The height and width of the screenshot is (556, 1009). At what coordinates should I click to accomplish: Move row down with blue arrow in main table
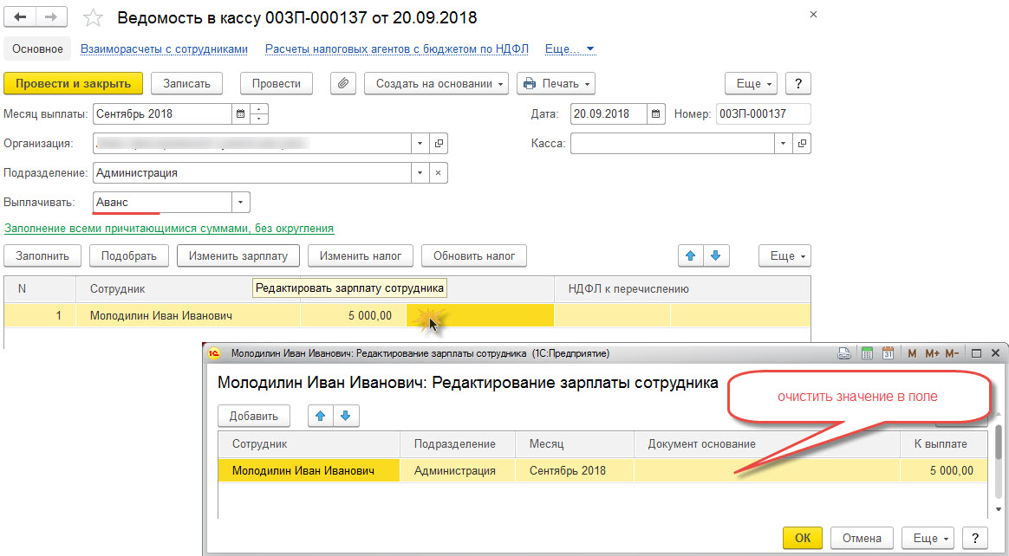click(x=715, y=255)
